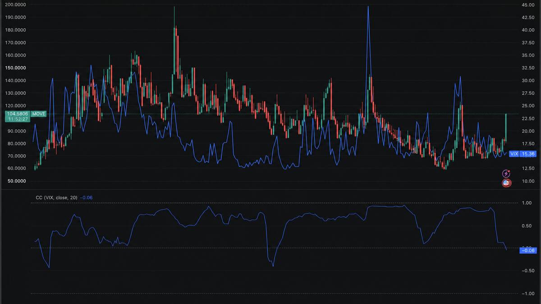Click the tallest blue VIX spike peak
Image resolution: width=541 pixels, height=304 pixels.
pyautogui.click(x=368, y=7)
